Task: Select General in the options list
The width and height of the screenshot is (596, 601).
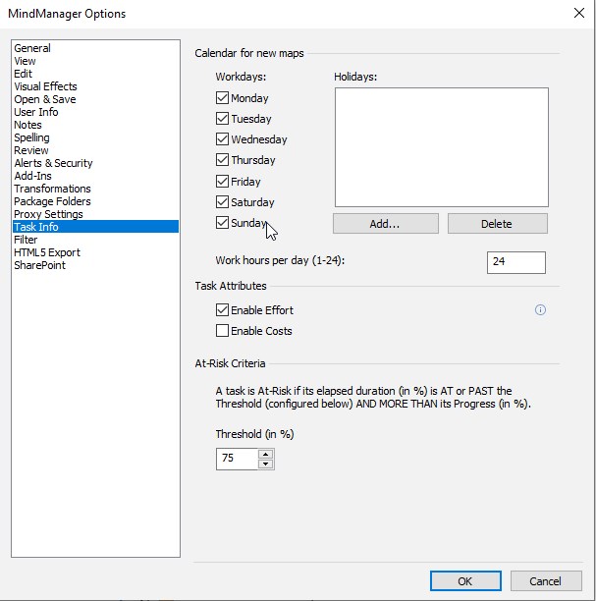Action: pyautogui.click(x=32, y=48)
